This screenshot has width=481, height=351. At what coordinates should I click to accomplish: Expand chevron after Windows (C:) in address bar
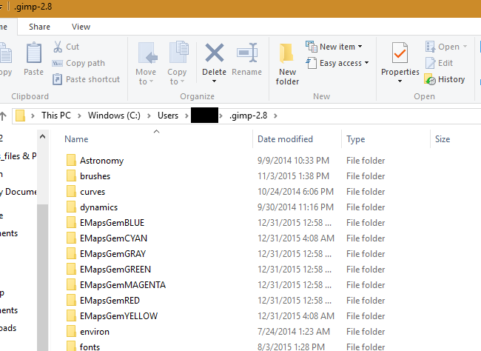(x=149, y=116)
